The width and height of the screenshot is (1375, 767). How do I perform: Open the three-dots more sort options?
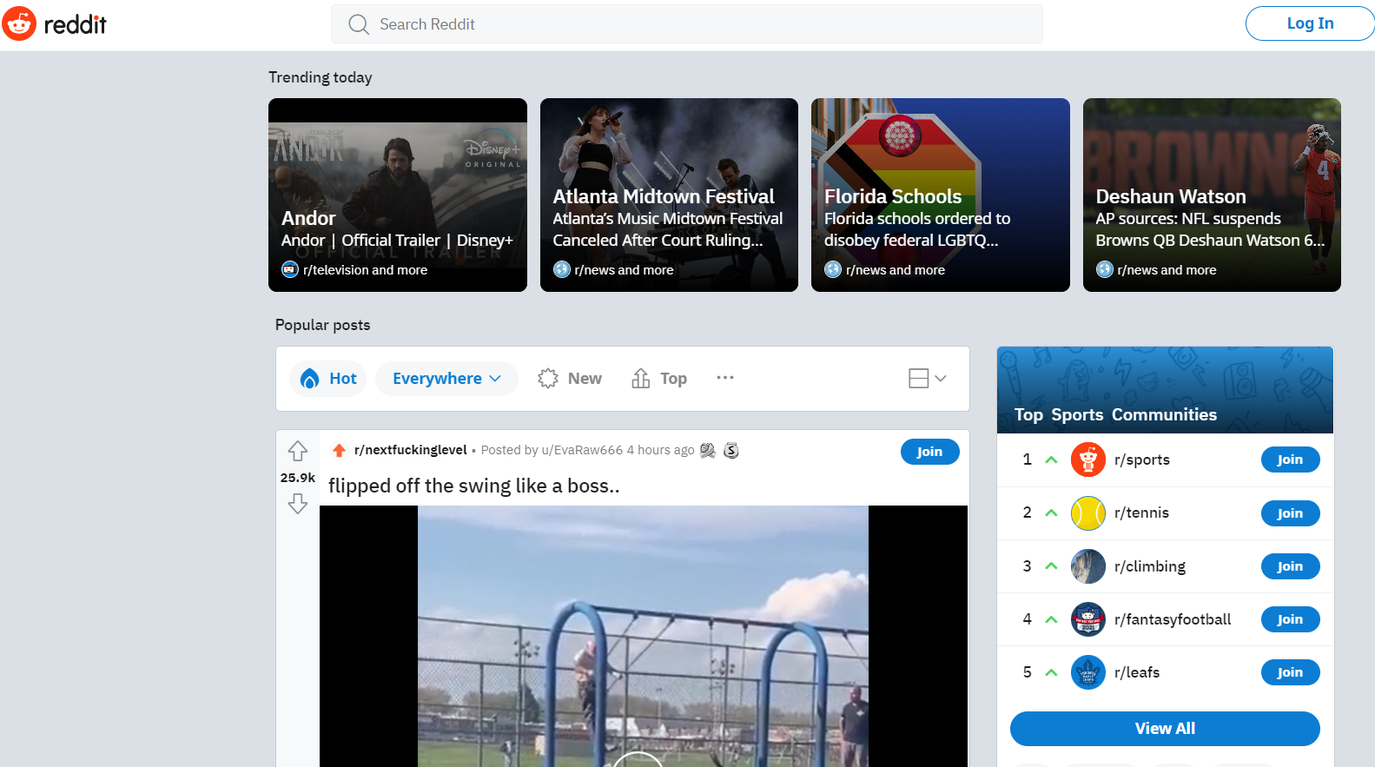click(x=725, y=378)
